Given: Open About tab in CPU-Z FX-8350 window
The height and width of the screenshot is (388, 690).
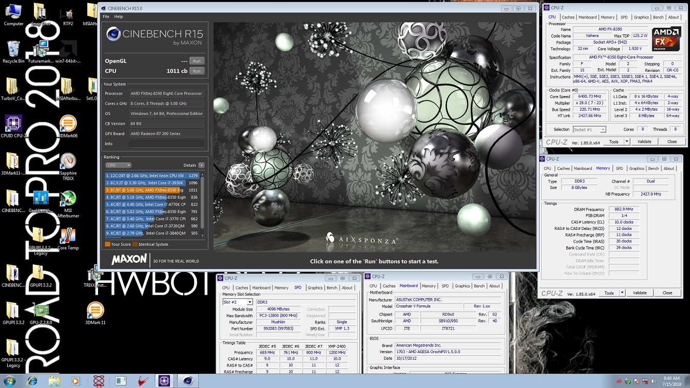Looking at the screenshot, I should [x=674, y=17].
